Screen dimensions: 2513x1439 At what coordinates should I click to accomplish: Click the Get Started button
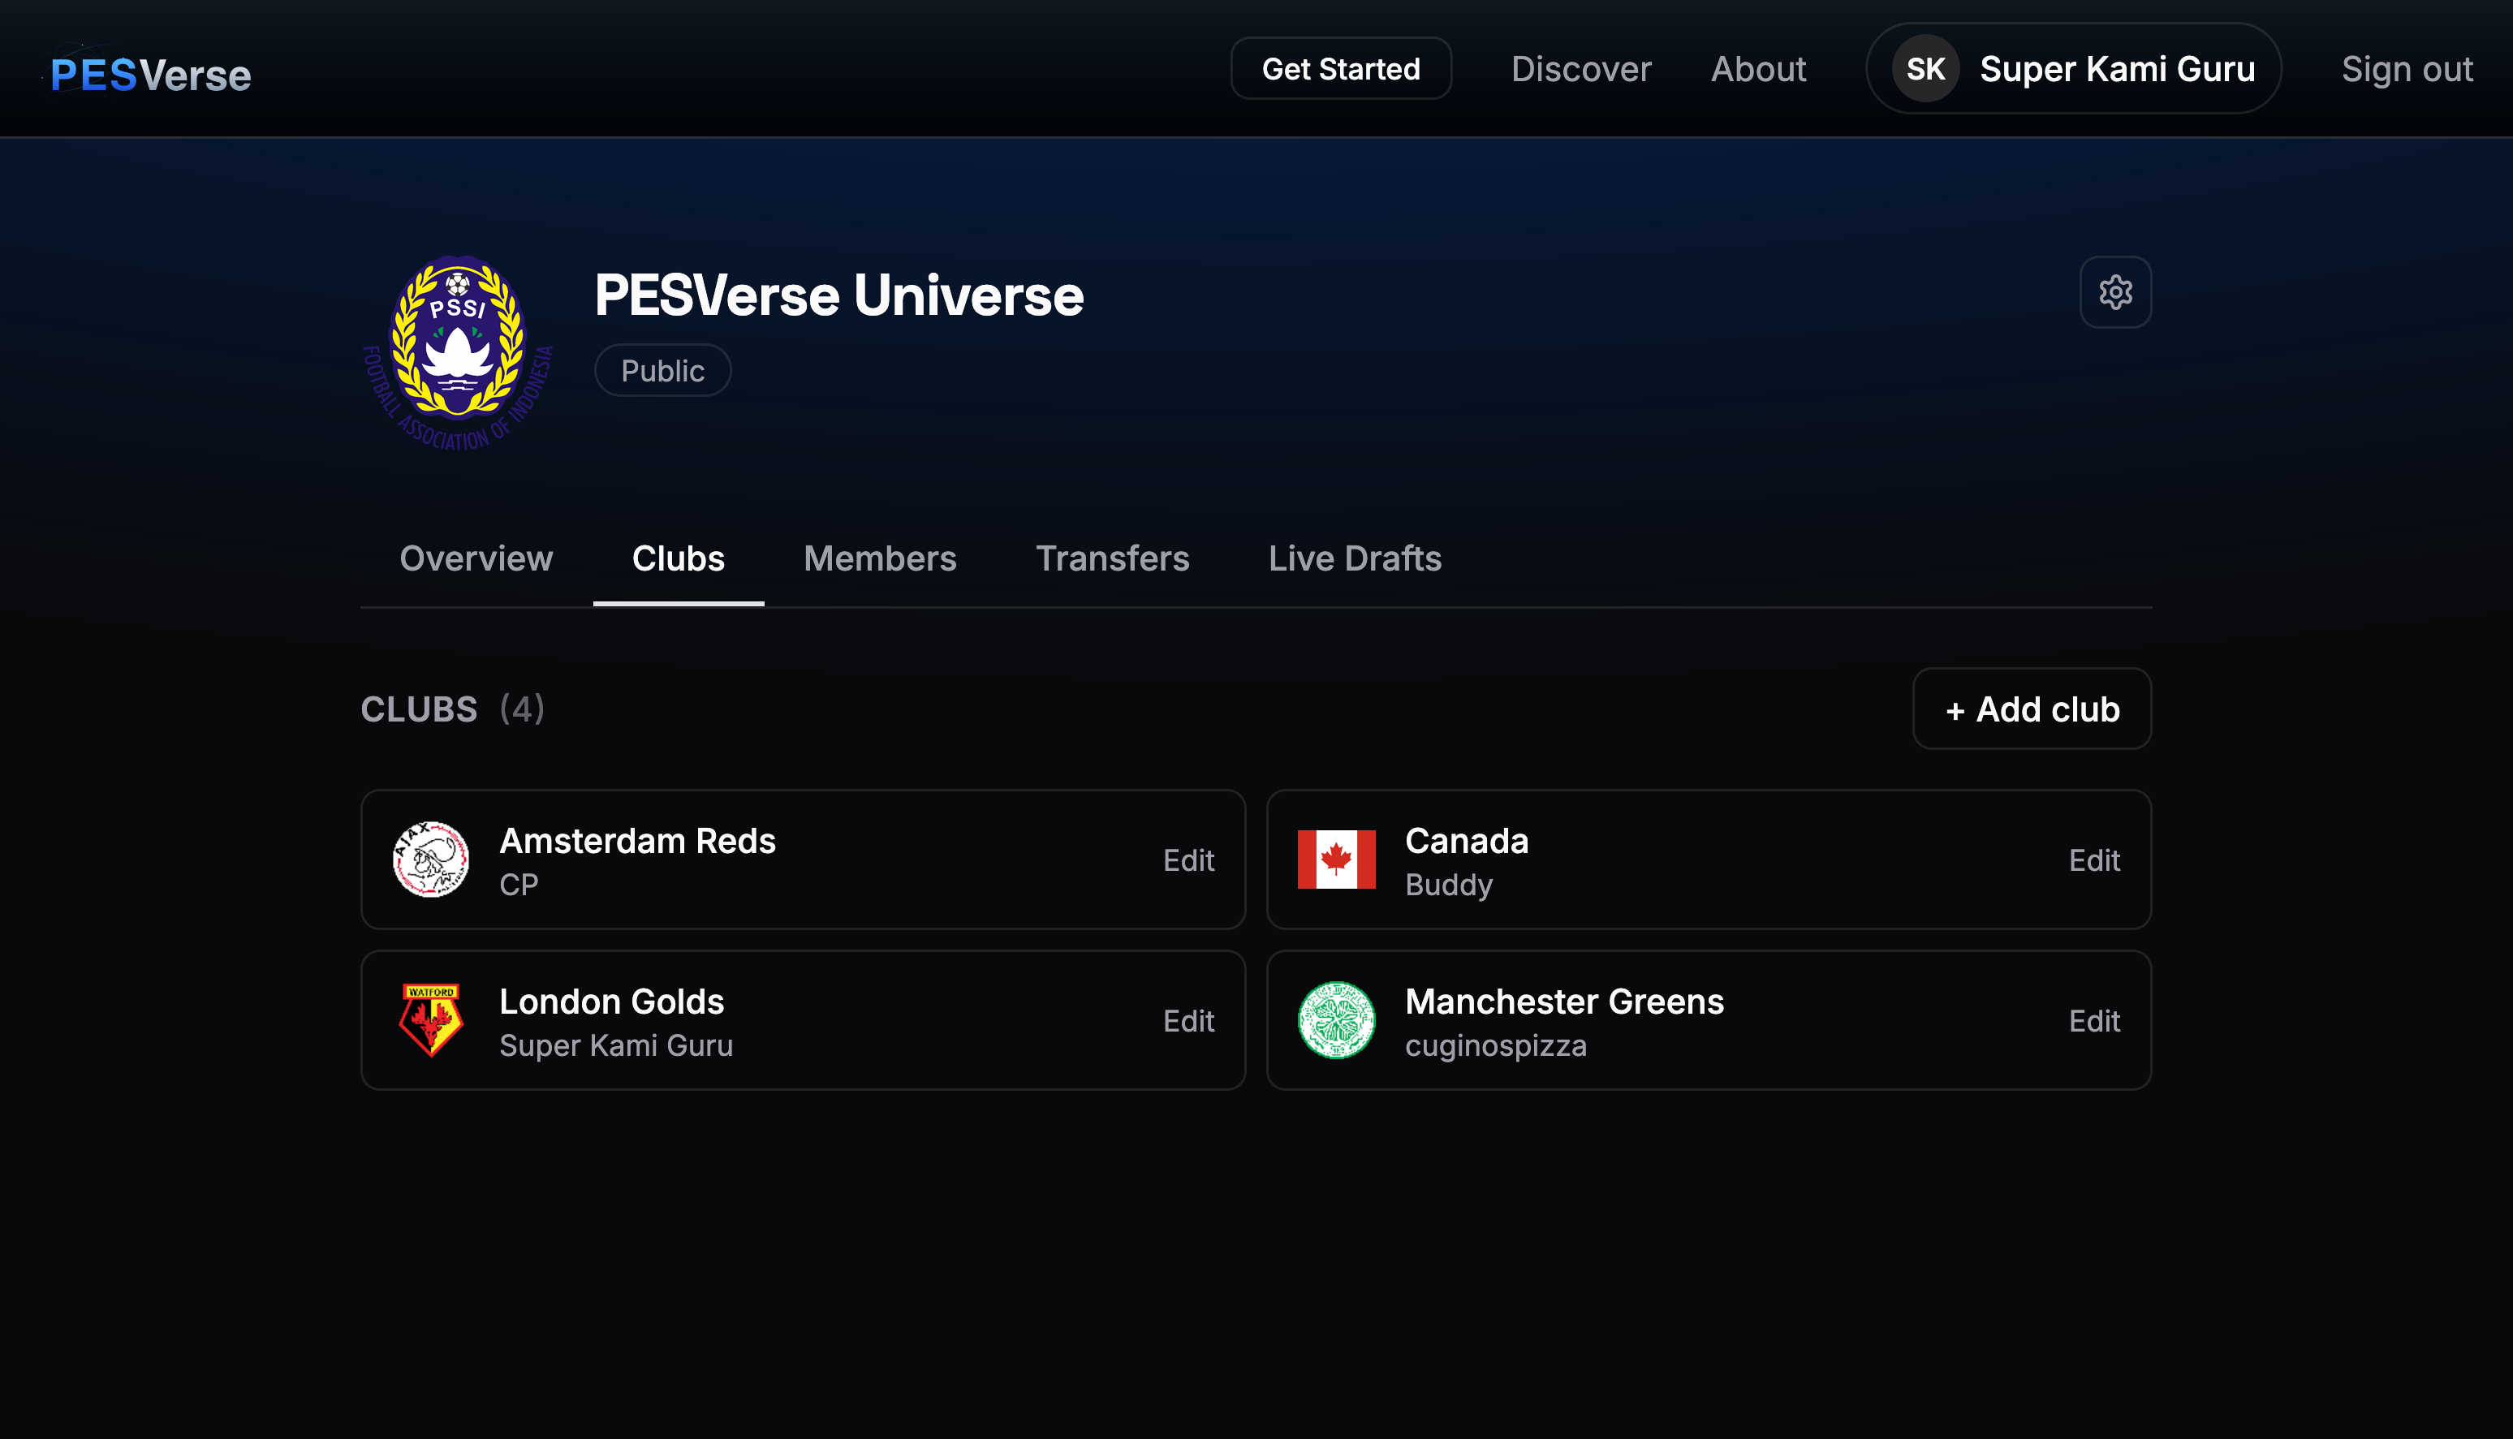1341,68
